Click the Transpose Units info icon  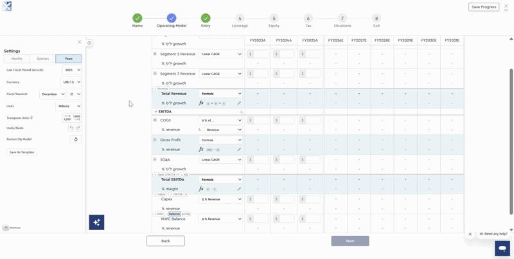[31, 118]
